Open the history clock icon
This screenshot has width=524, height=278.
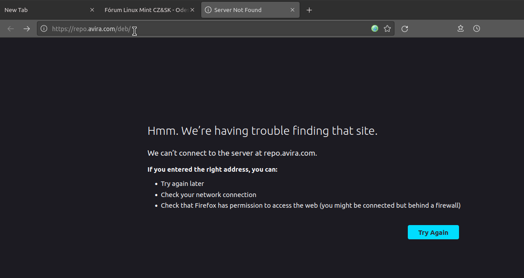point(476,28)
